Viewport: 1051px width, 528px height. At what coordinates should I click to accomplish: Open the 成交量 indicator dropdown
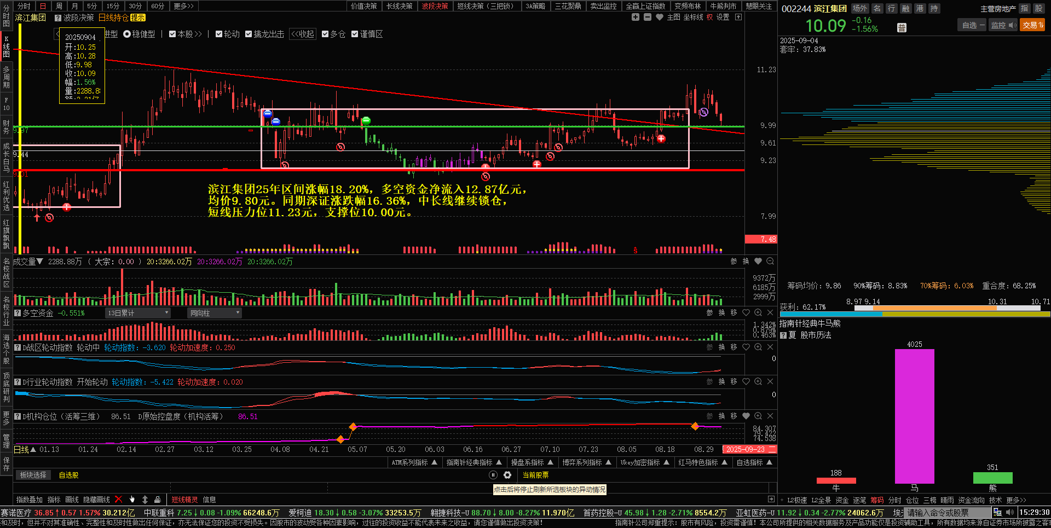tap(28, 262)
